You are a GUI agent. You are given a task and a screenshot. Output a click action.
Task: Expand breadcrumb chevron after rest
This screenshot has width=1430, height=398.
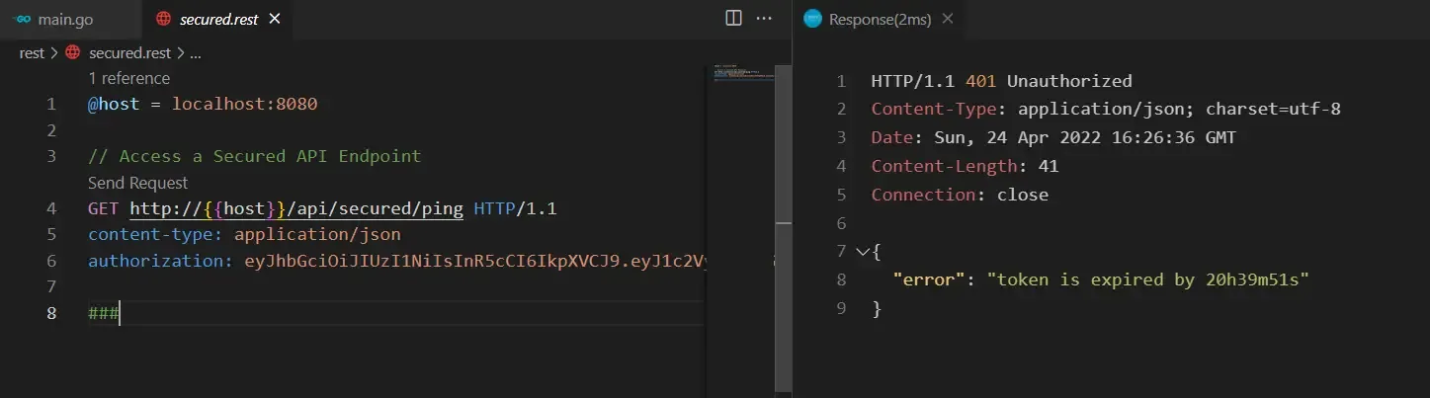pyautogui.click(x=54, y=53)
